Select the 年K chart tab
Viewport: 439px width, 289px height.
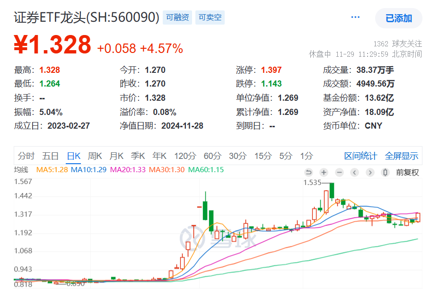[x=159, y=156]
